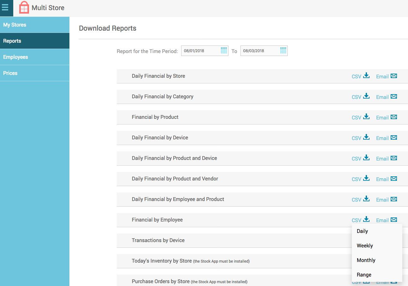Click CSV link for Daily Financial by Employee and Product
The width and height of the screenshot is (408, 286).
pyautogui.click(x=357, y=200)
